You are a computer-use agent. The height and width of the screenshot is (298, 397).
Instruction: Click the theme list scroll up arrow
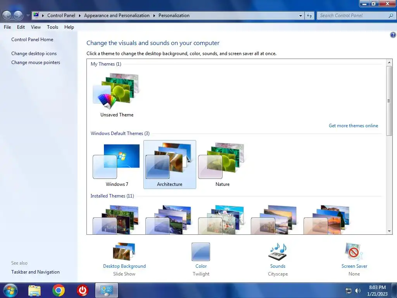point(389,62)
